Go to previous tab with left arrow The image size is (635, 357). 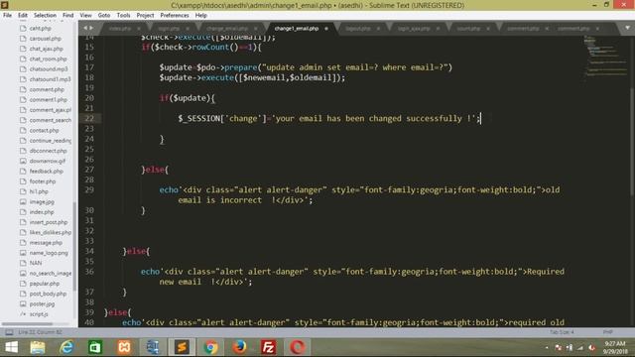click(x=85, y=28)
